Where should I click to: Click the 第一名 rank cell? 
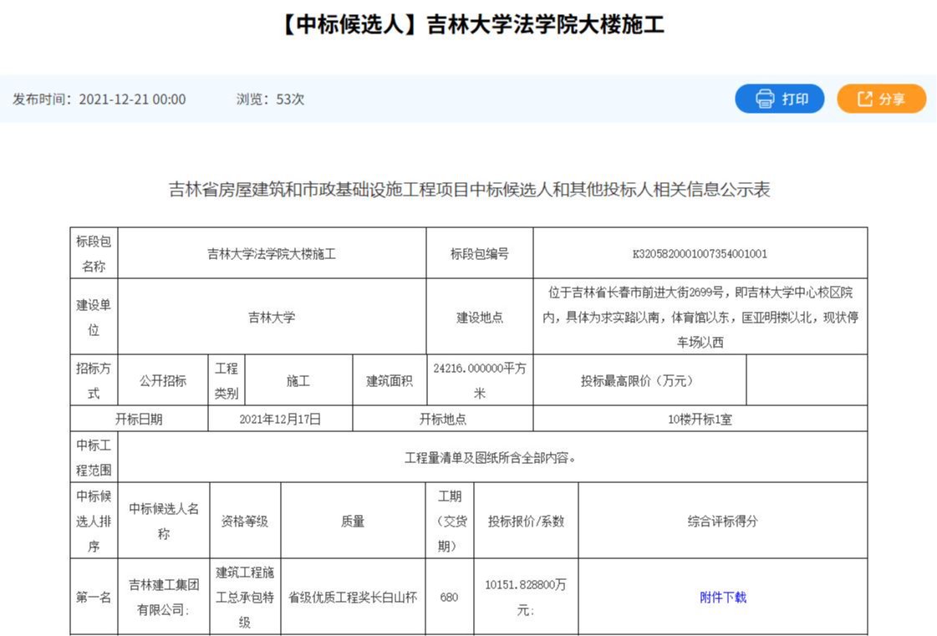94,597
